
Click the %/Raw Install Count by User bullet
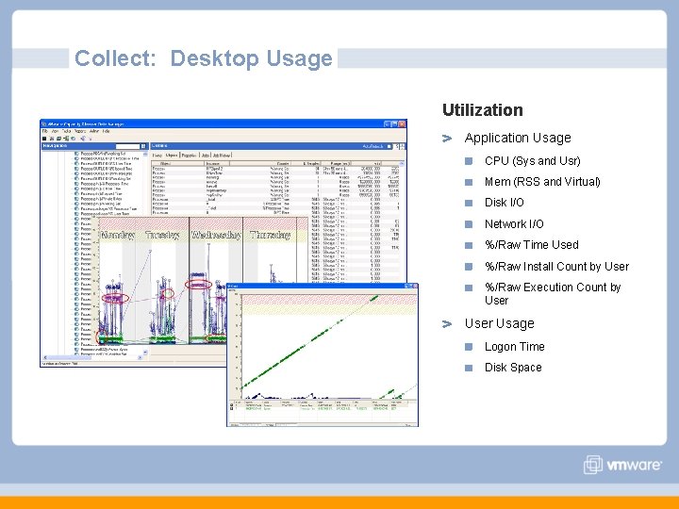point(556,266)
